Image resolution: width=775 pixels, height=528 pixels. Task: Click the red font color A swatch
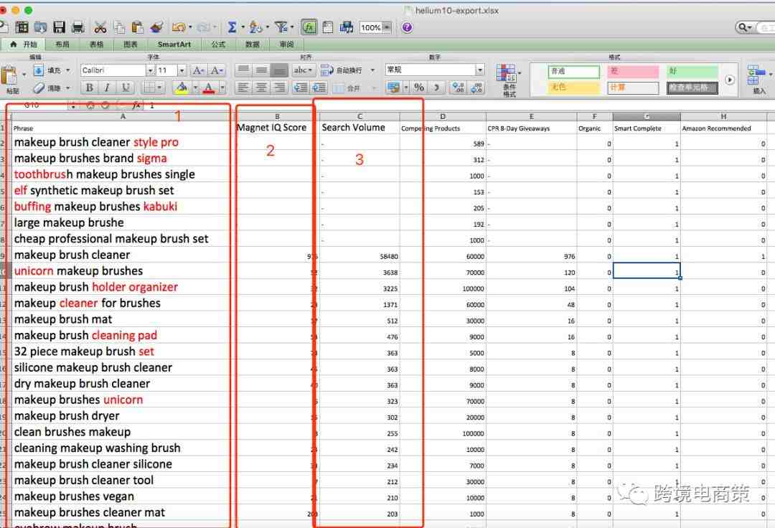(209, 88)
